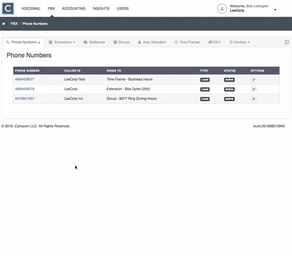Click the Active badge for 4694409078
This screenshot has width=292, height=256.
[229, 89]
